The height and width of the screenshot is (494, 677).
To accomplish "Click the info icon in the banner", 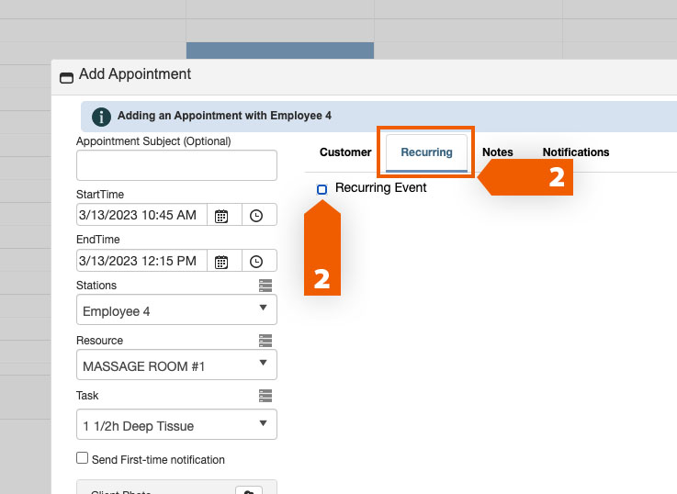I will click(101, 117).
